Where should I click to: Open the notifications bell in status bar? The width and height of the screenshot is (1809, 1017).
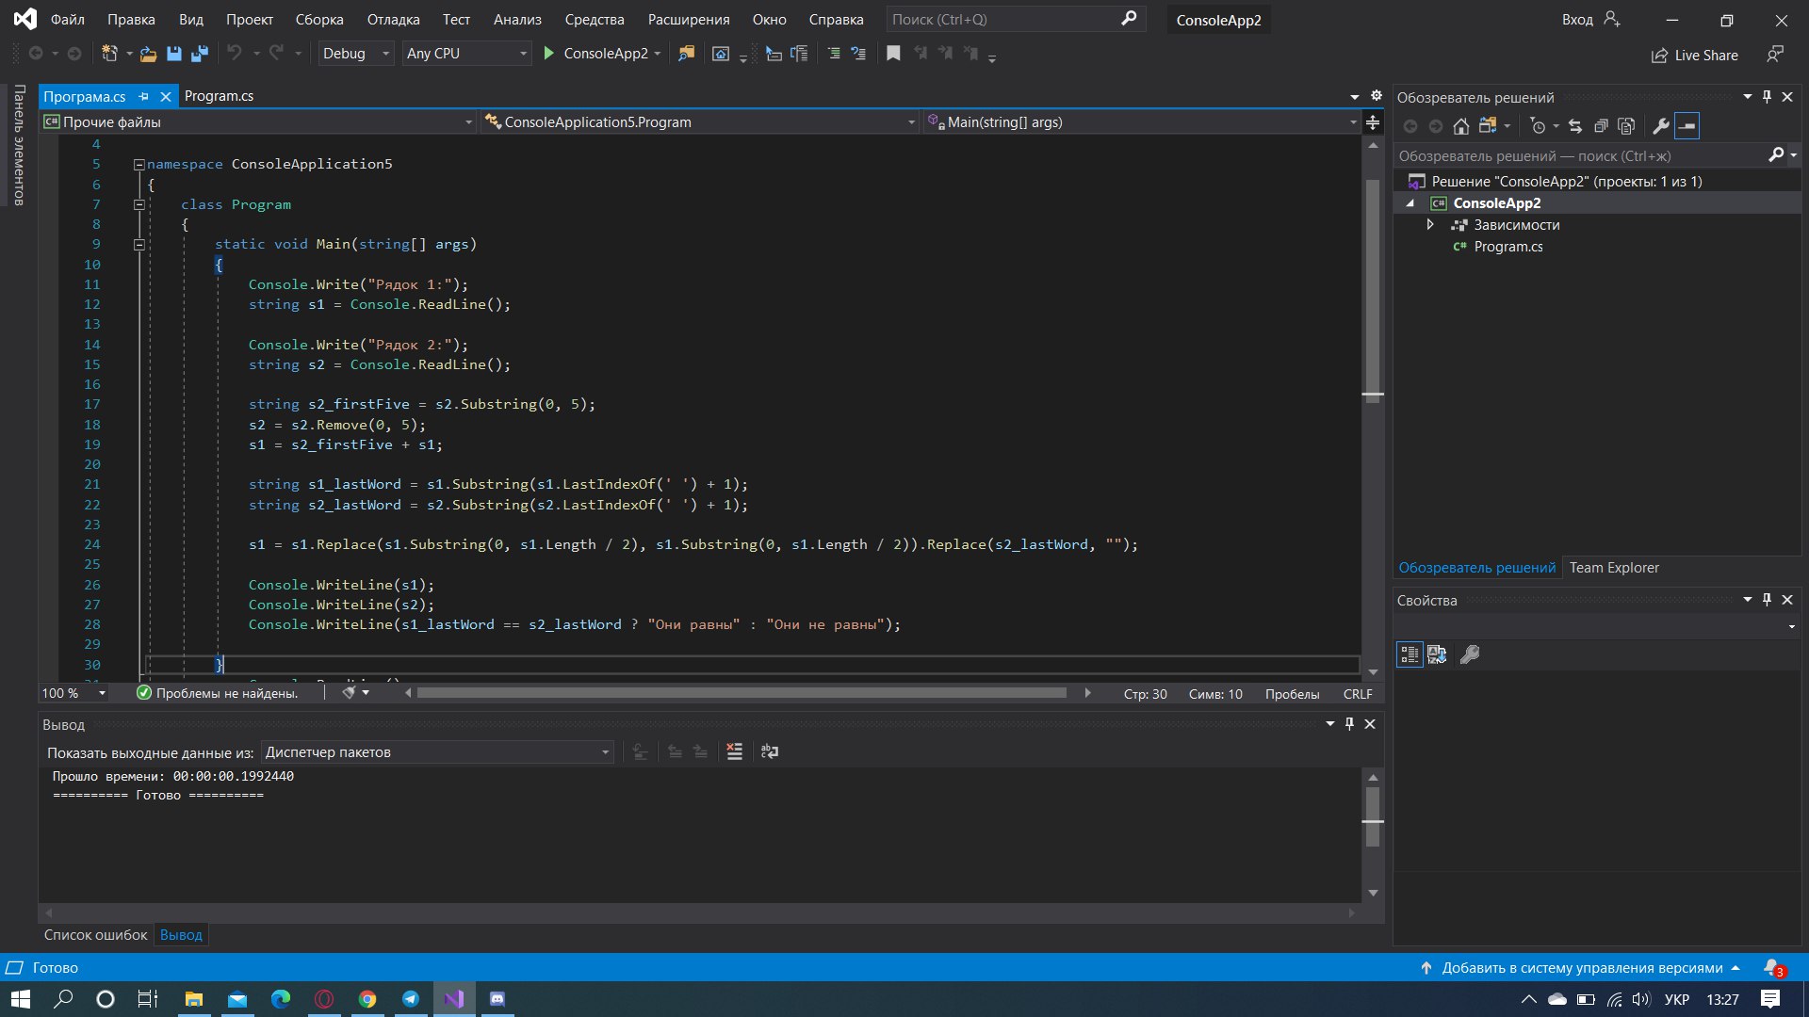tap(1773, 968)
